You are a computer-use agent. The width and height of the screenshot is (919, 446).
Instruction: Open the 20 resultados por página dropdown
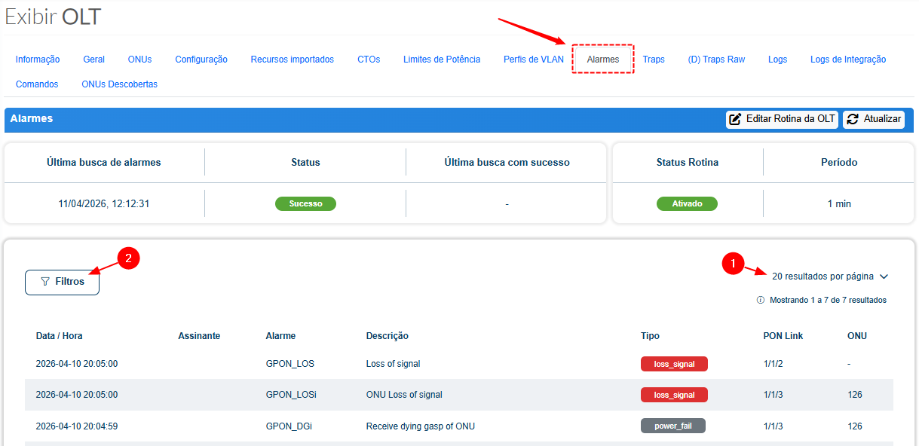[830, 276]
